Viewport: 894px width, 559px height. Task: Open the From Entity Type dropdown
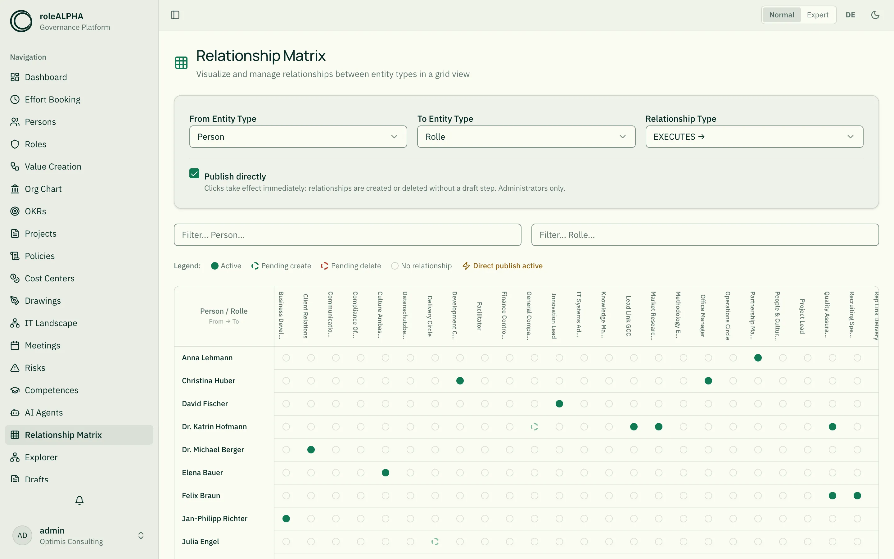tap(298, 137)
